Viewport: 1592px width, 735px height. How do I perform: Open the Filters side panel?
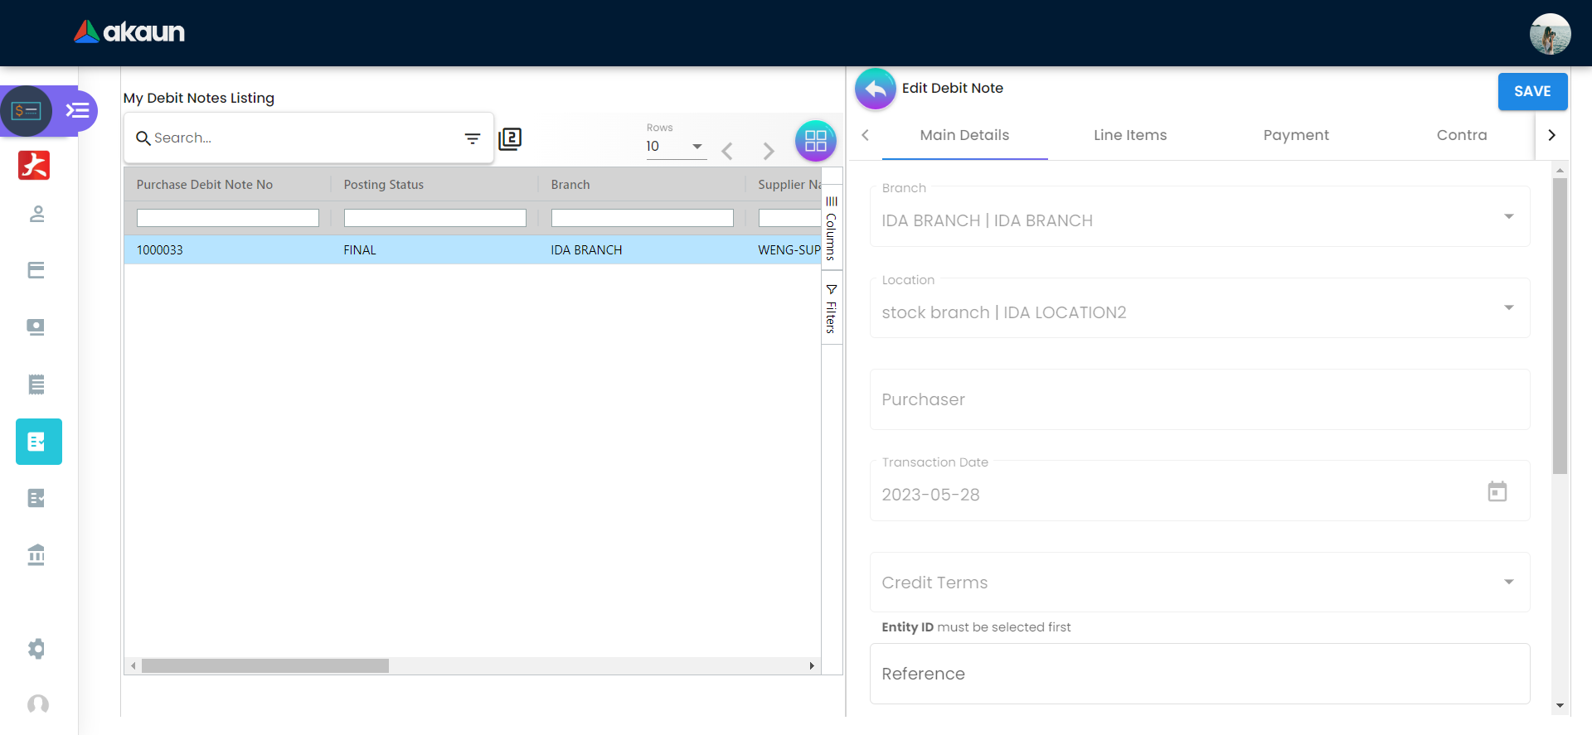pyautogui.click(x=831, y=308)
